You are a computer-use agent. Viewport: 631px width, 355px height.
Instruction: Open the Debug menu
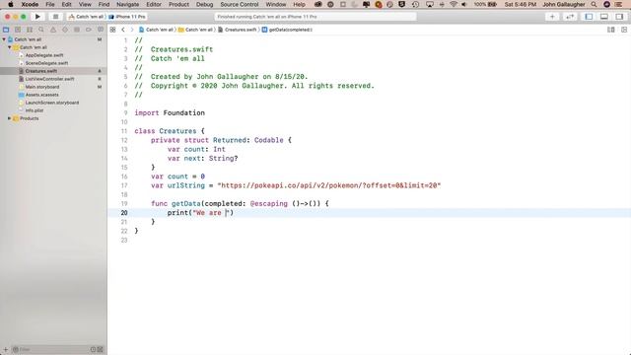(x=204, y=4)
